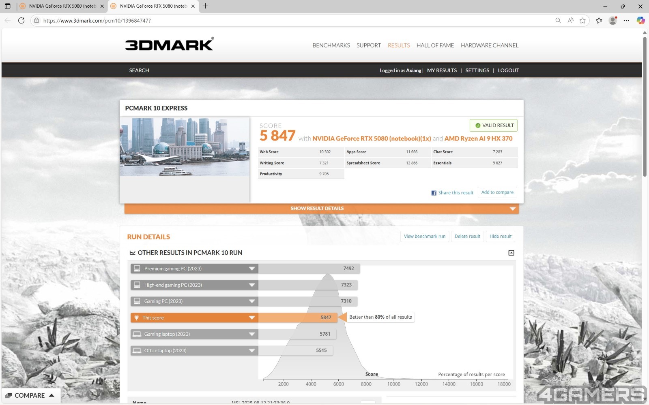The width and height of the screenshot is (649, 405).
Task: Click the Valid Result badge
Action: (x=493, y=126)
